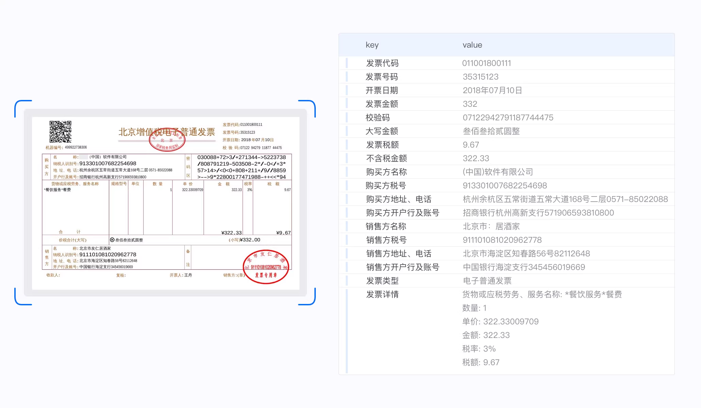Select the 发票代码 row
The image size is (701, 408).
tap(382, 63)
